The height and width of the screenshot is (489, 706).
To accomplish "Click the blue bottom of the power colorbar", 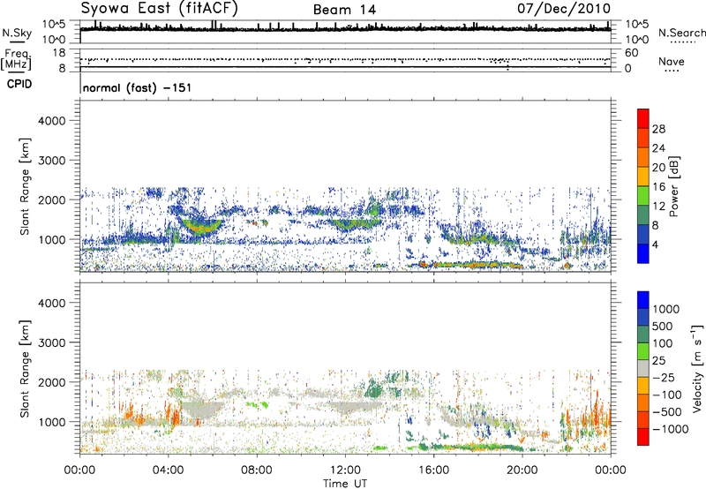I will 643,253.
